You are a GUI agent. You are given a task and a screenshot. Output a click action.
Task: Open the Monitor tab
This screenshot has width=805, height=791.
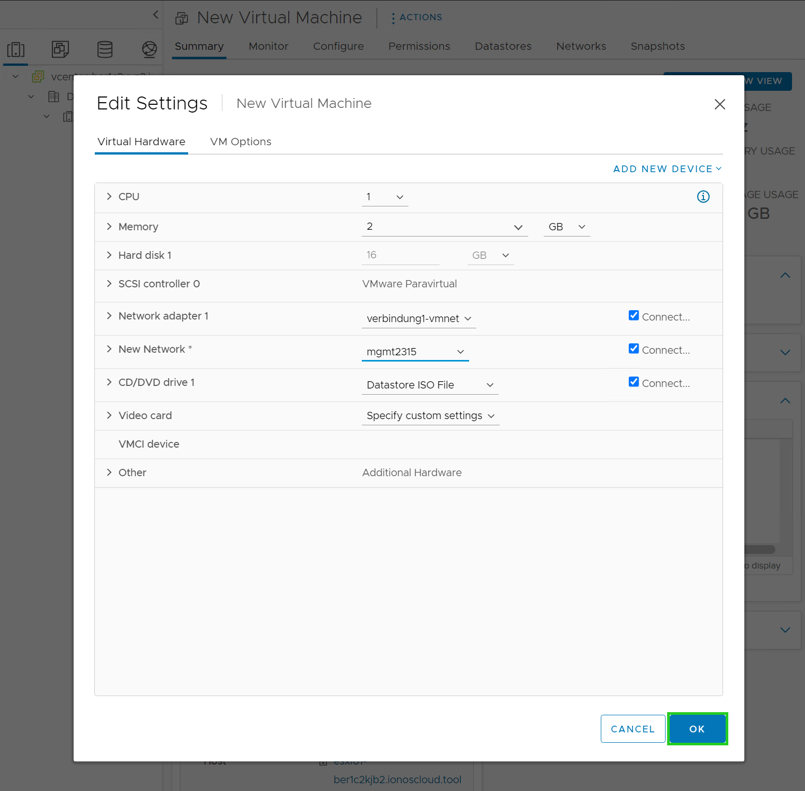(269, 47)
